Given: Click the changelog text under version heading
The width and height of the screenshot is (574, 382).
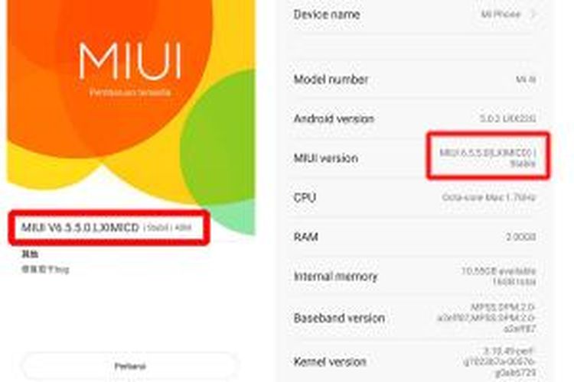Looking at the screenshot, I should tap(45, 270).
